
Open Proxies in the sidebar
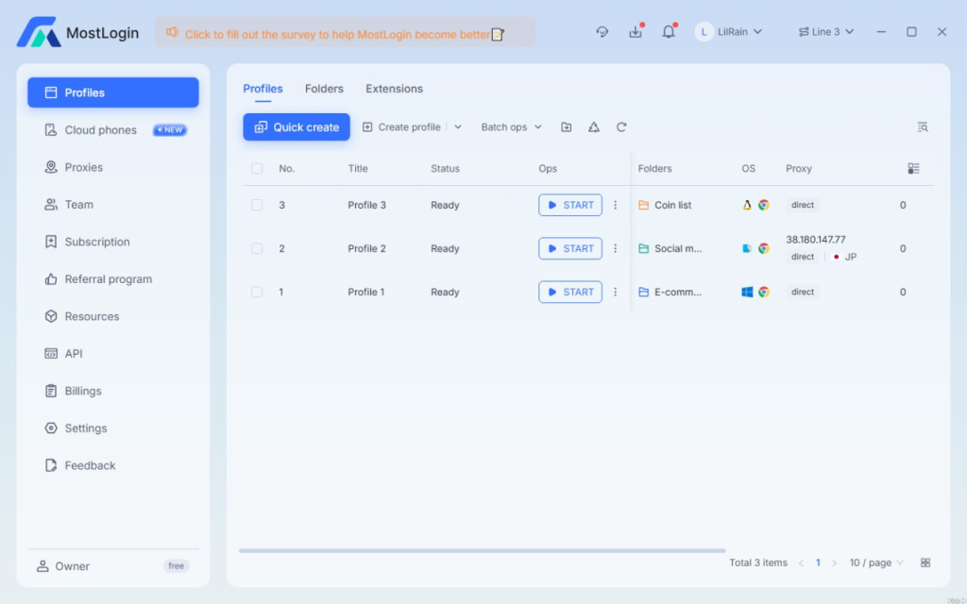pyautogui.click(x=83, y=167)
